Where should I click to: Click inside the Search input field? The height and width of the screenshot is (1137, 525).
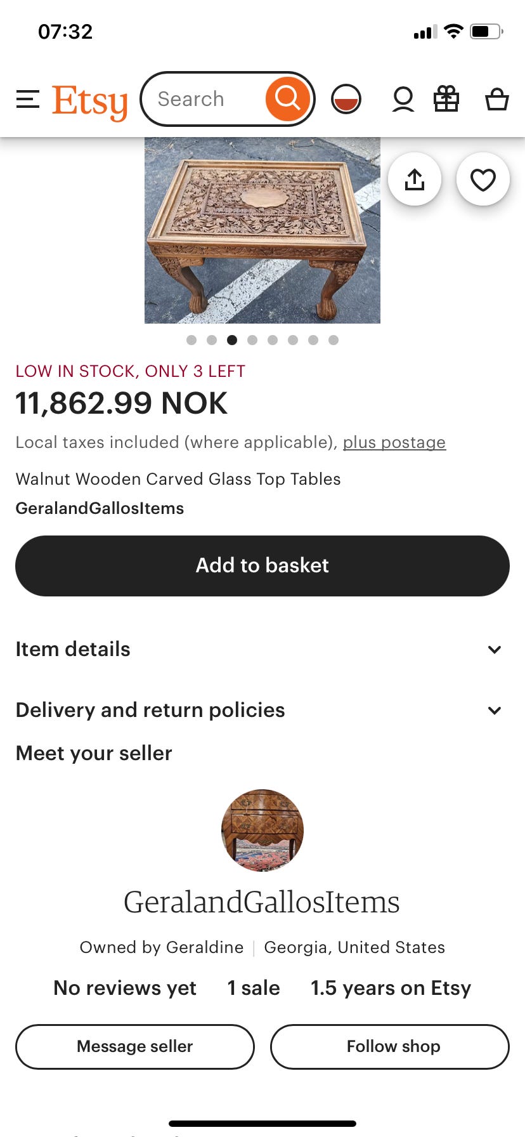coord(202,99)
